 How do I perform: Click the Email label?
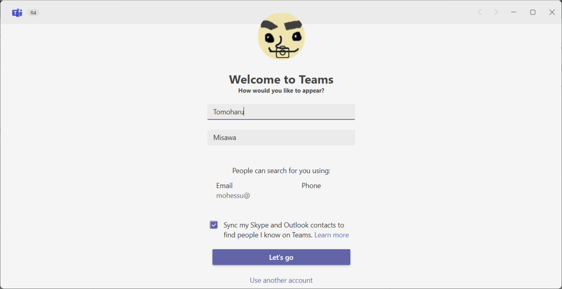point(224,185)
